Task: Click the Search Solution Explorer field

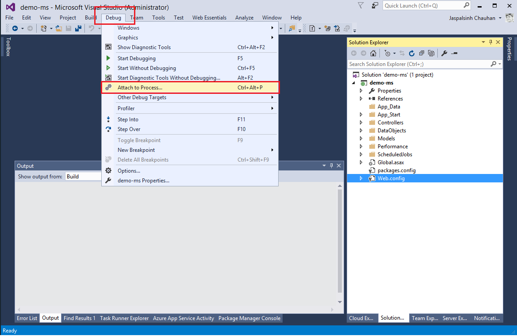Action: (x=425, y=64)
